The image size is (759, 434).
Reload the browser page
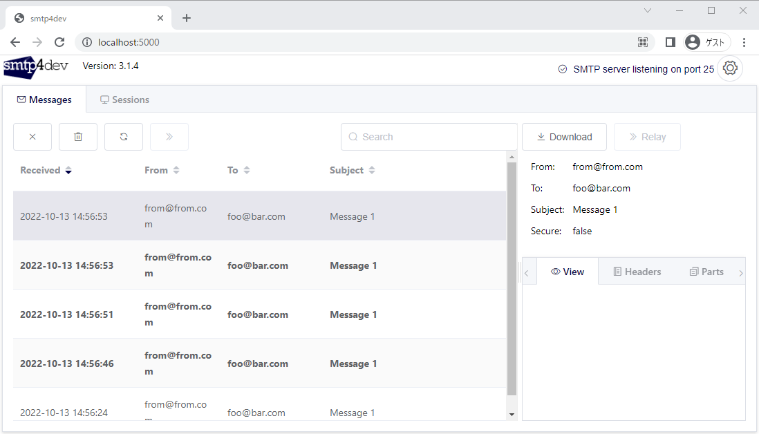(x=59, y=42)
